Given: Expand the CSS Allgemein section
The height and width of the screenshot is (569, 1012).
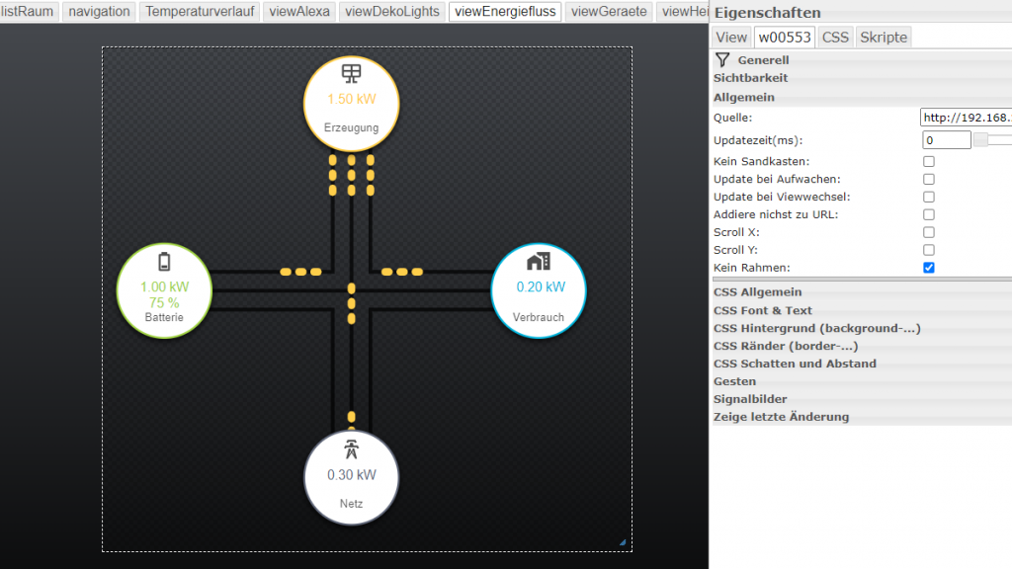Looking at the screenshot, I should [x=757, y=292].
